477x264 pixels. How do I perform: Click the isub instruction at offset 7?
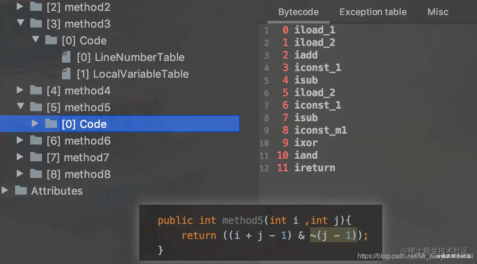coord(306,118)
